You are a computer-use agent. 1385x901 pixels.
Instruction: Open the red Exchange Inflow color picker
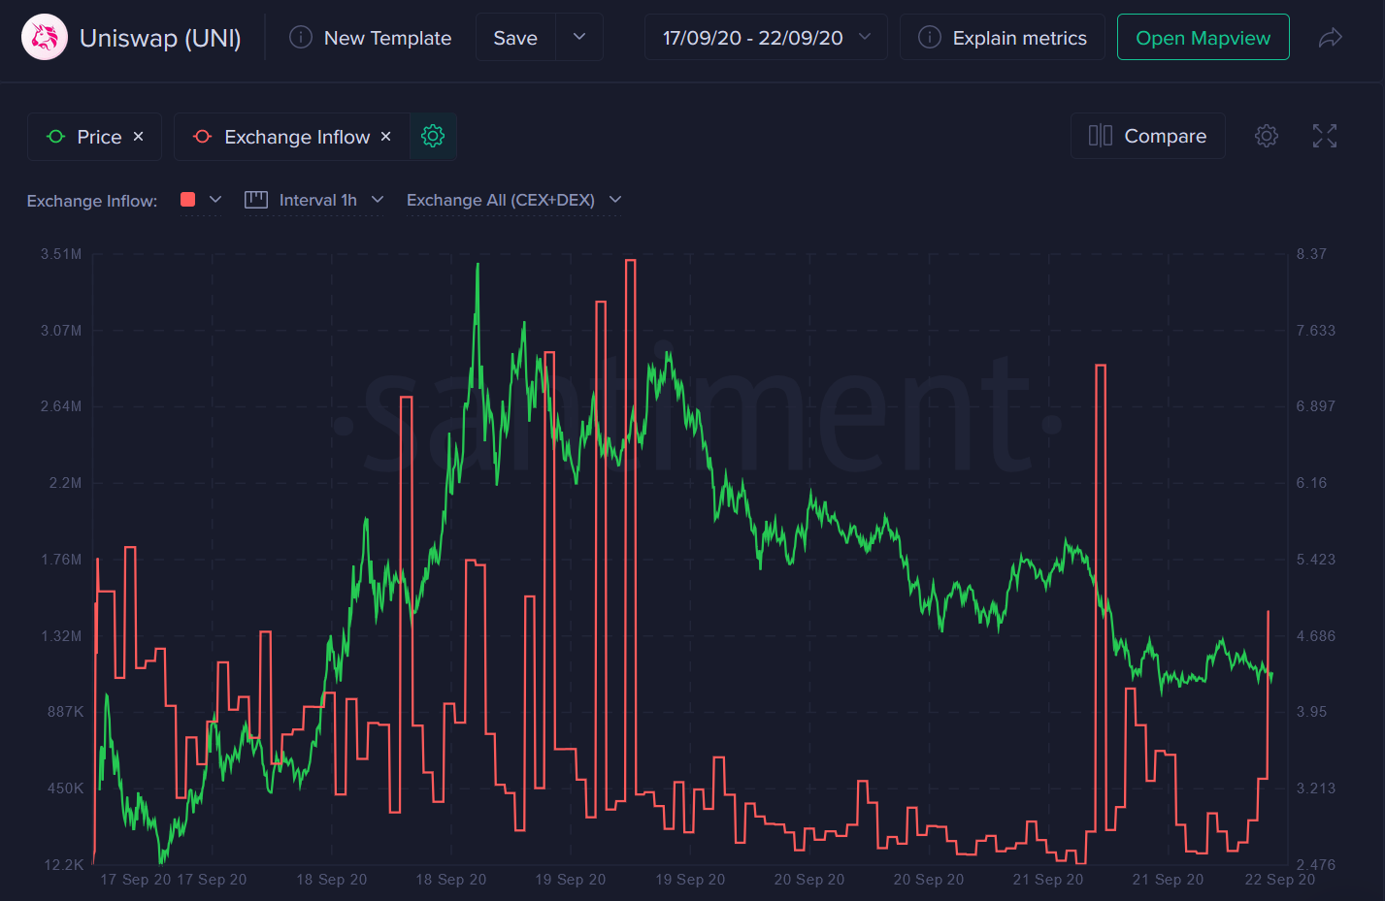coord(202,200)
